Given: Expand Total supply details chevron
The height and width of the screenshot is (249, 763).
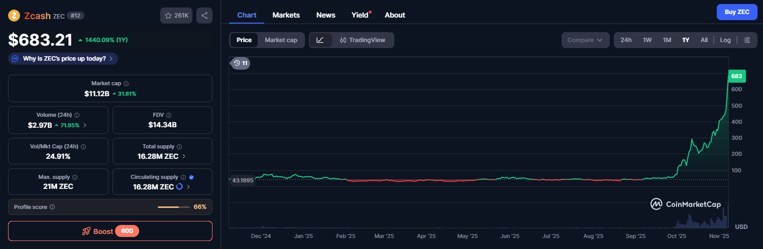Looking at the screenshot, I should [x=184, y=156].
